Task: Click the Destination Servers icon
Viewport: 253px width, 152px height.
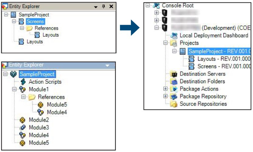Action: (174, 74)
